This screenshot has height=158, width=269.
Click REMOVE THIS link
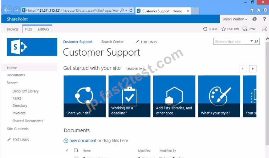click(x=135, y=69)
